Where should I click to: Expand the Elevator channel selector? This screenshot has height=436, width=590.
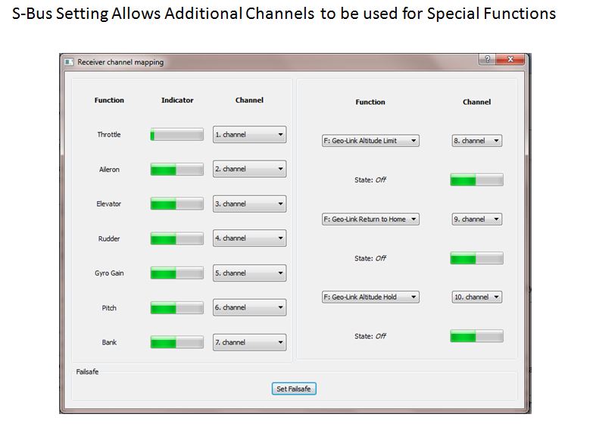(x=249, y=204)
